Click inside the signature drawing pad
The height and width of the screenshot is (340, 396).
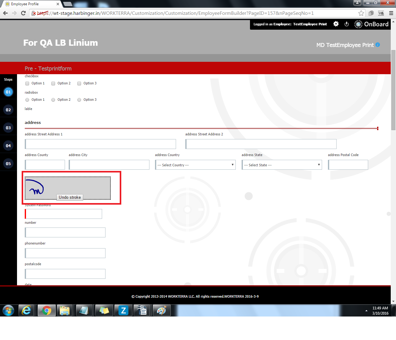pyautogui.click(x=77, y=185)
